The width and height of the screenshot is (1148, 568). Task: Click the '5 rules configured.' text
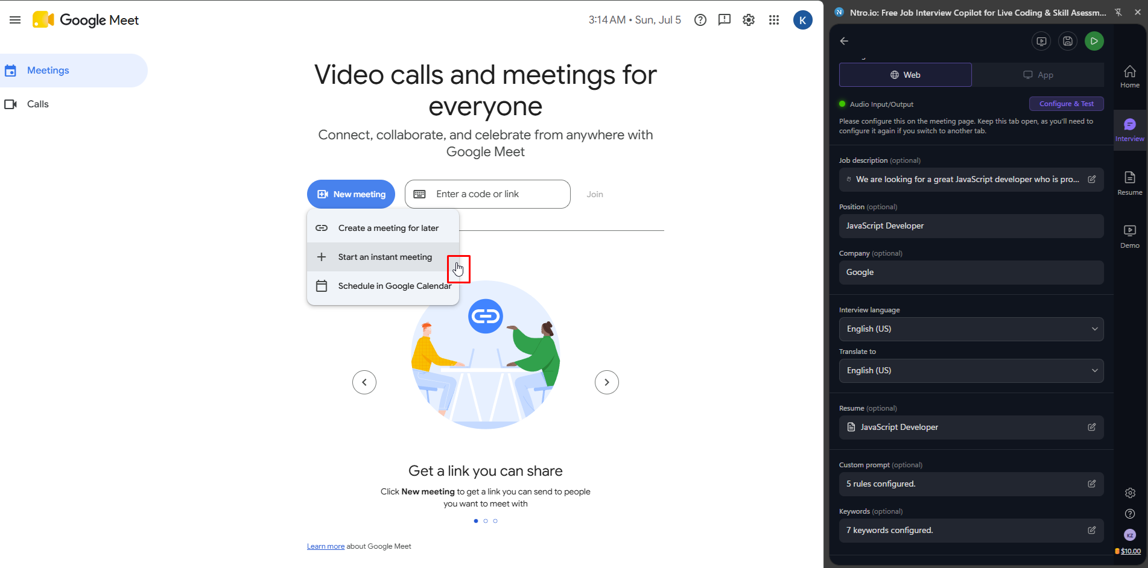881,484
